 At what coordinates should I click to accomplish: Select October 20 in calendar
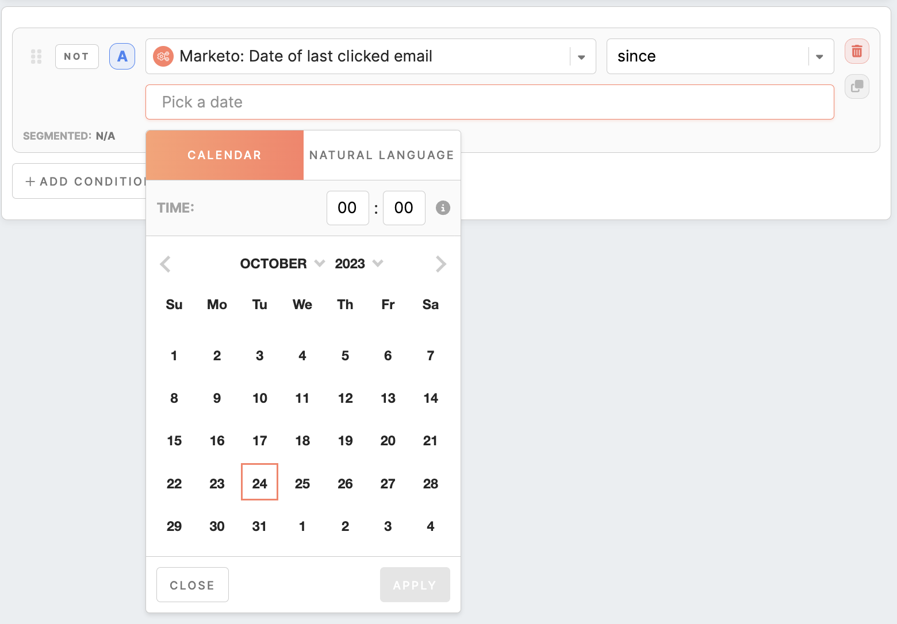pos(388,441)
